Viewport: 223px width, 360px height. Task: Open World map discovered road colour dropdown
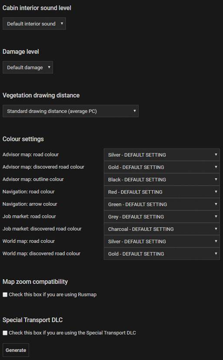tap(162, 254)
